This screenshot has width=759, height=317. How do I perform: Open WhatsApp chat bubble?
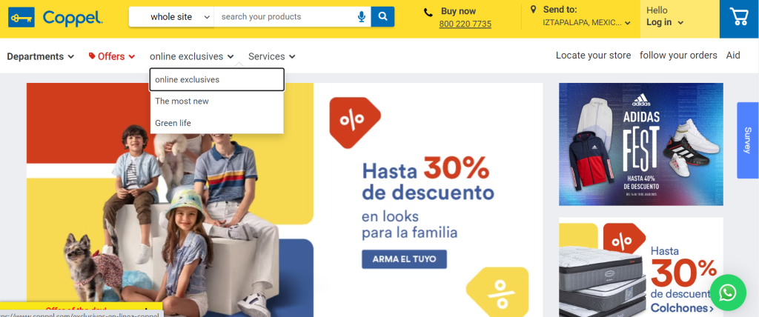728,293
